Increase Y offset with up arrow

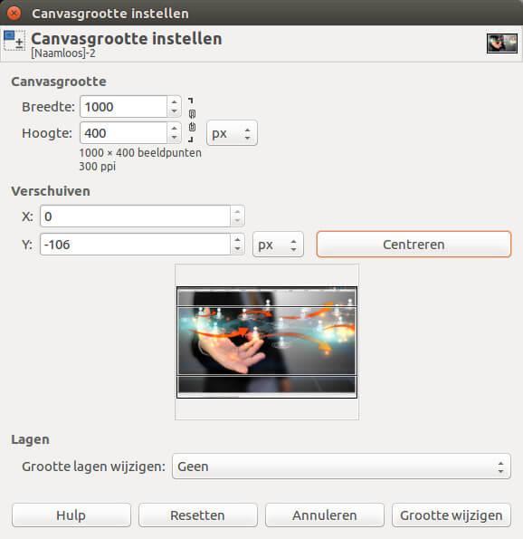coord(237,239)
